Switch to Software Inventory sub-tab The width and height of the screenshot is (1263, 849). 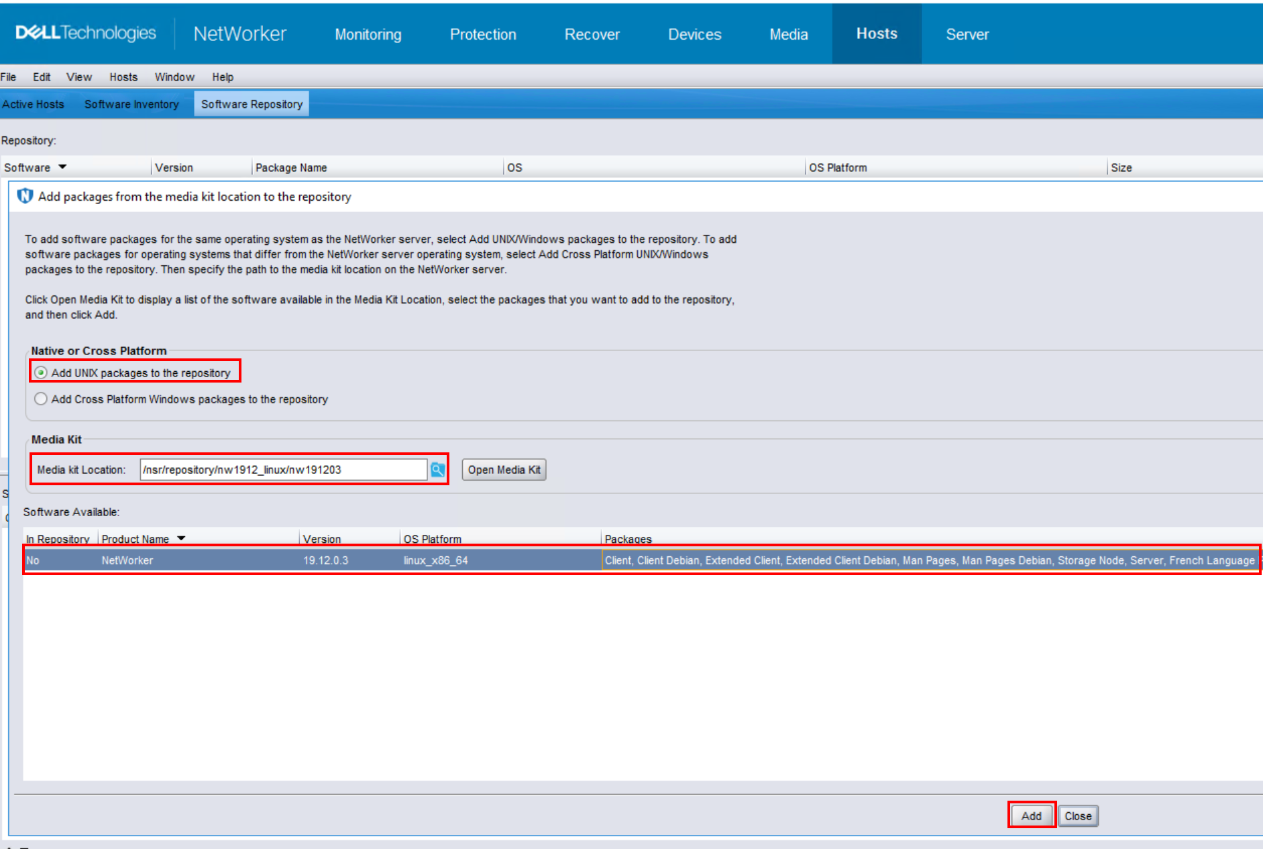click(131, 104)
